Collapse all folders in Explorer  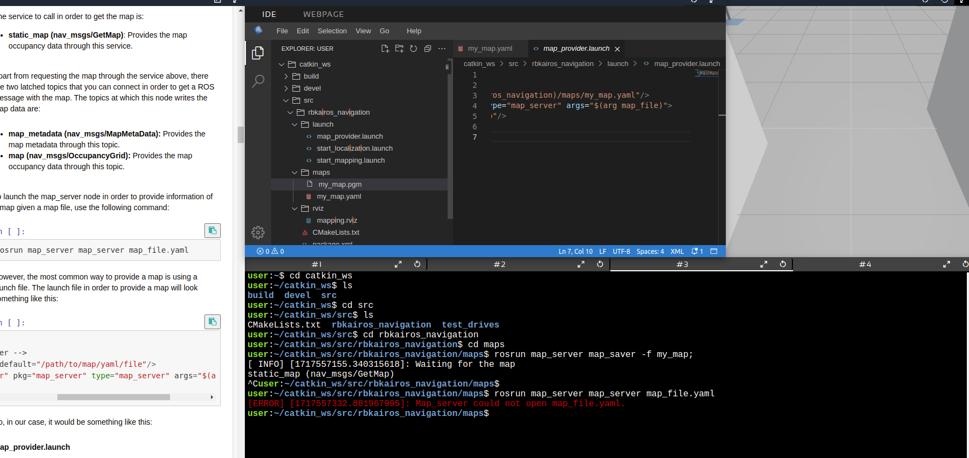coord(427,49)
